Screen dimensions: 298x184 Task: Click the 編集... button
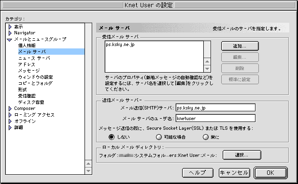pyautogui.click(x=240, y=57)
